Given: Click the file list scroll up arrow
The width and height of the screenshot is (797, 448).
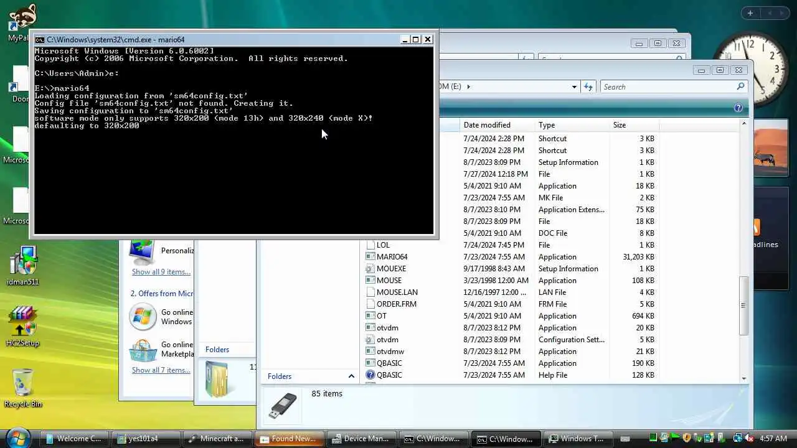Looking at the screenshot, I should [743, 124].
